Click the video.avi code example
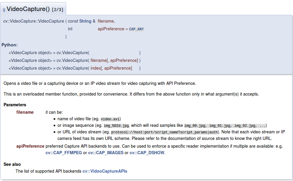293x181 pixels. click(x=110, y=119)
